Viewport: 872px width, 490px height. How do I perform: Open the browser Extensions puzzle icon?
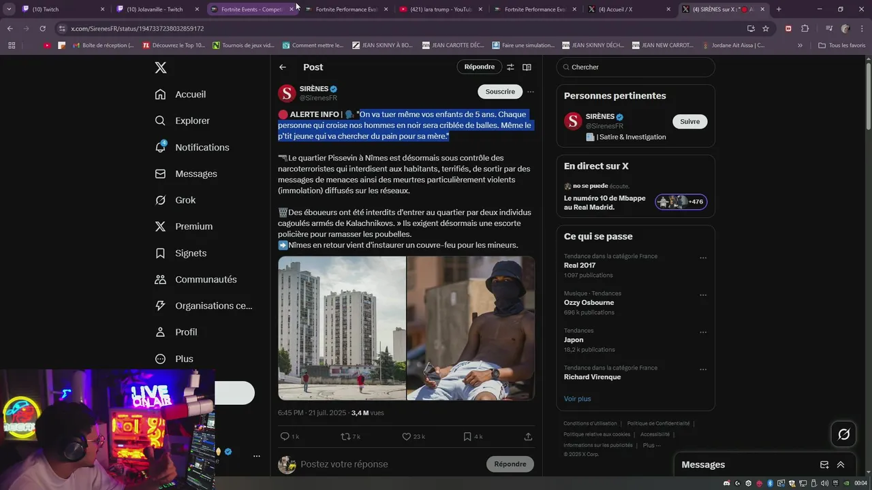(x=805, y=29)
